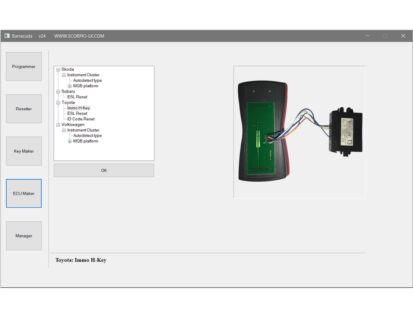413x318 pixels.
Task: Minimize the Barracuda window
Action: pyautogui.click(x=367, y=36)
